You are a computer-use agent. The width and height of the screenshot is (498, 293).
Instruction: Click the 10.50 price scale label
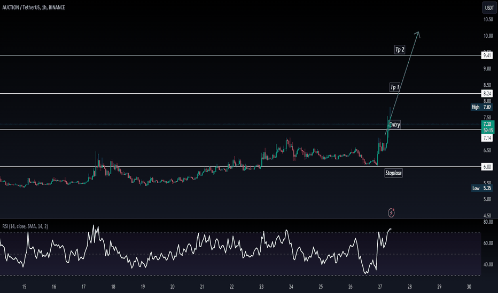pos(488,20)
